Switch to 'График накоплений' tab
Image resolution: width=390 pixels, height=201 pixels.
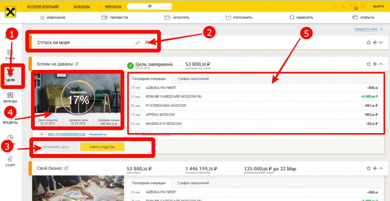[x=193, y=79]
